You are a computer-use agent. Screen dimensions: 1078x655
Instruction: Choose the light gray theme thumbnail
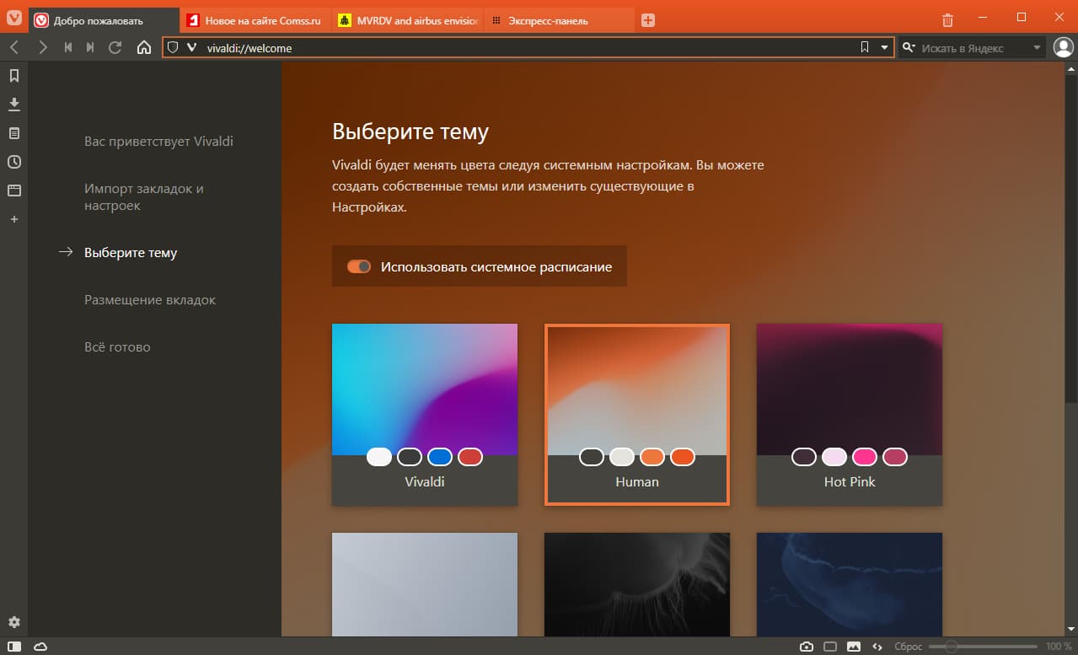click(x=425, y=584)
